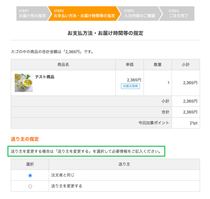This screenshot has height=199, width=210.
Task: Click the 送り主を変更する label text
Action: pyautogui.click(x=67, y=186)
